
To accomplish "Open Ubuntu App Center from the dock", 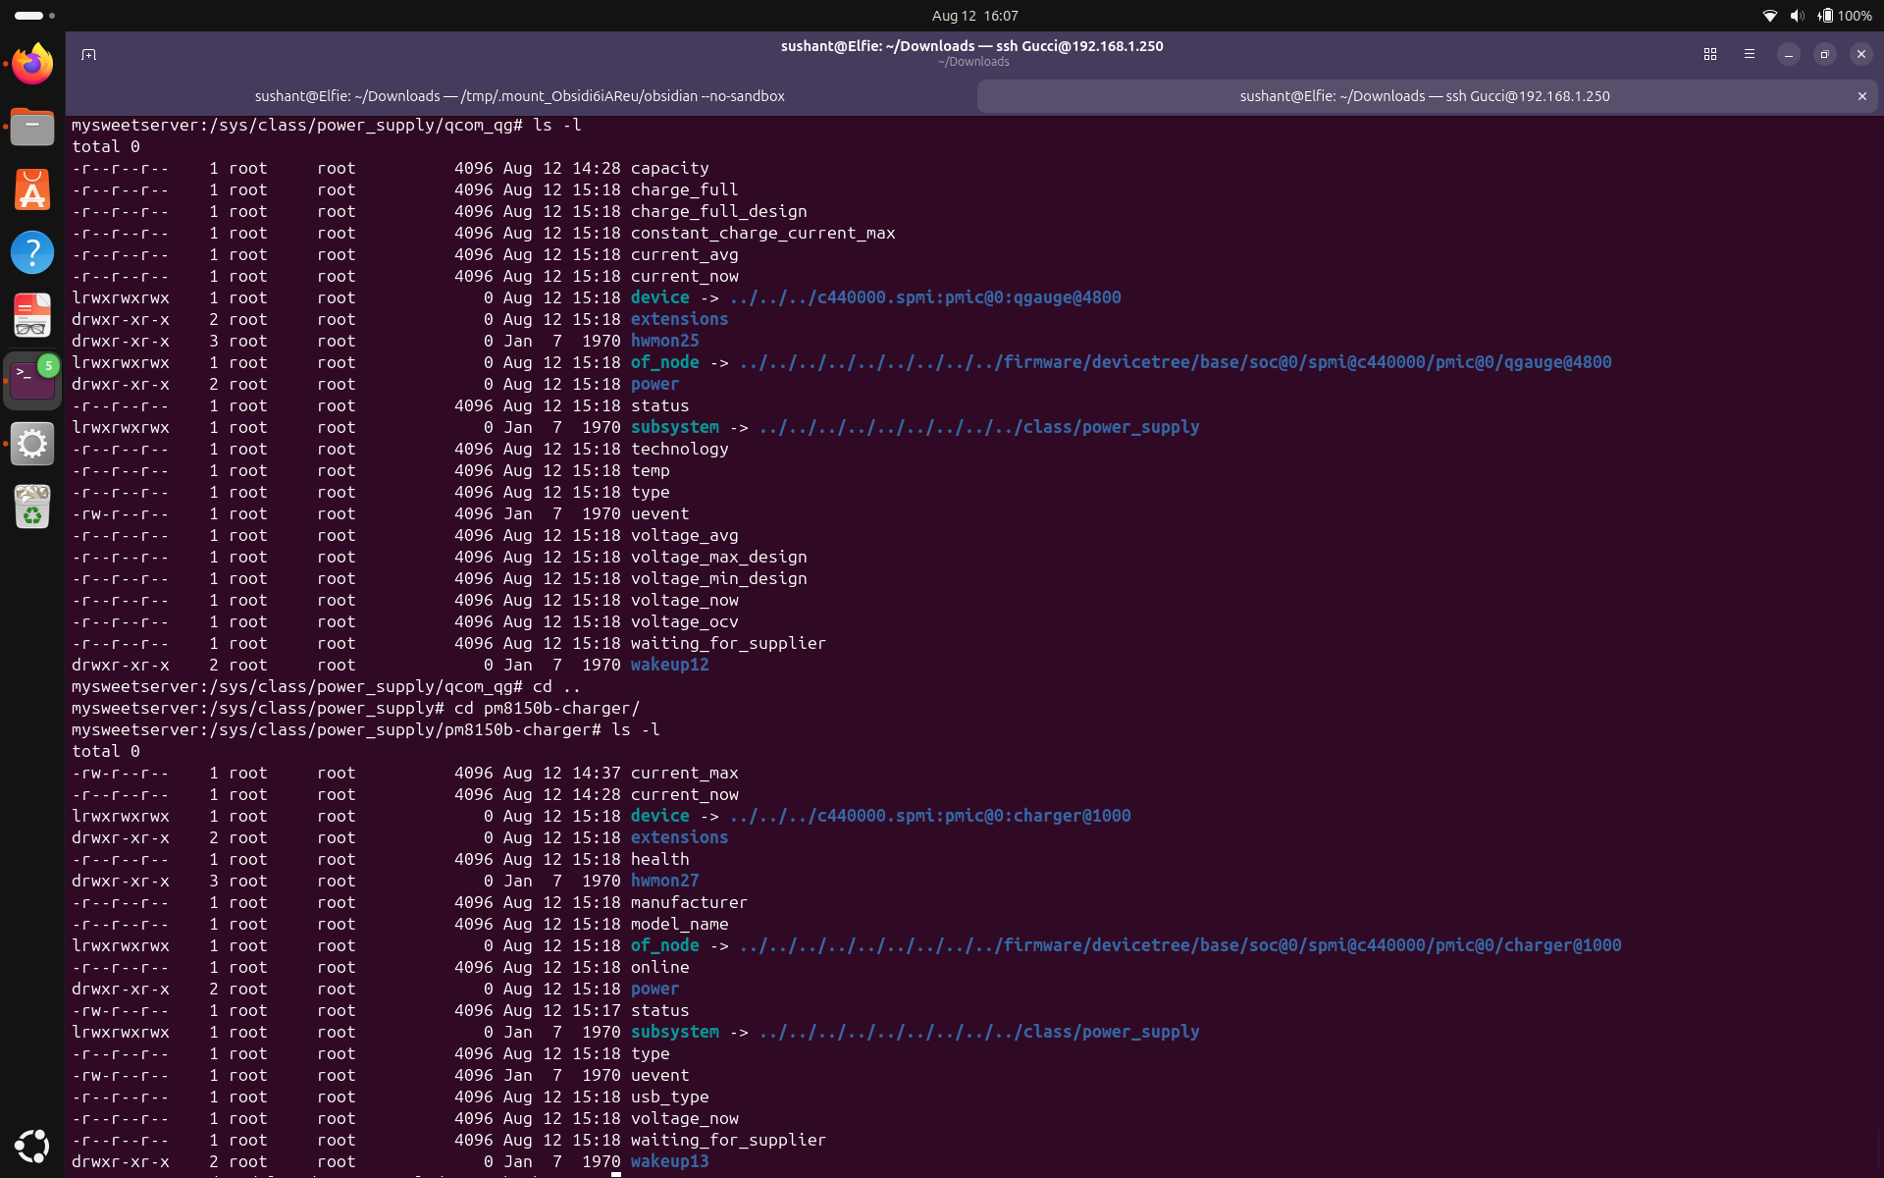I will [x=32, y=189].
